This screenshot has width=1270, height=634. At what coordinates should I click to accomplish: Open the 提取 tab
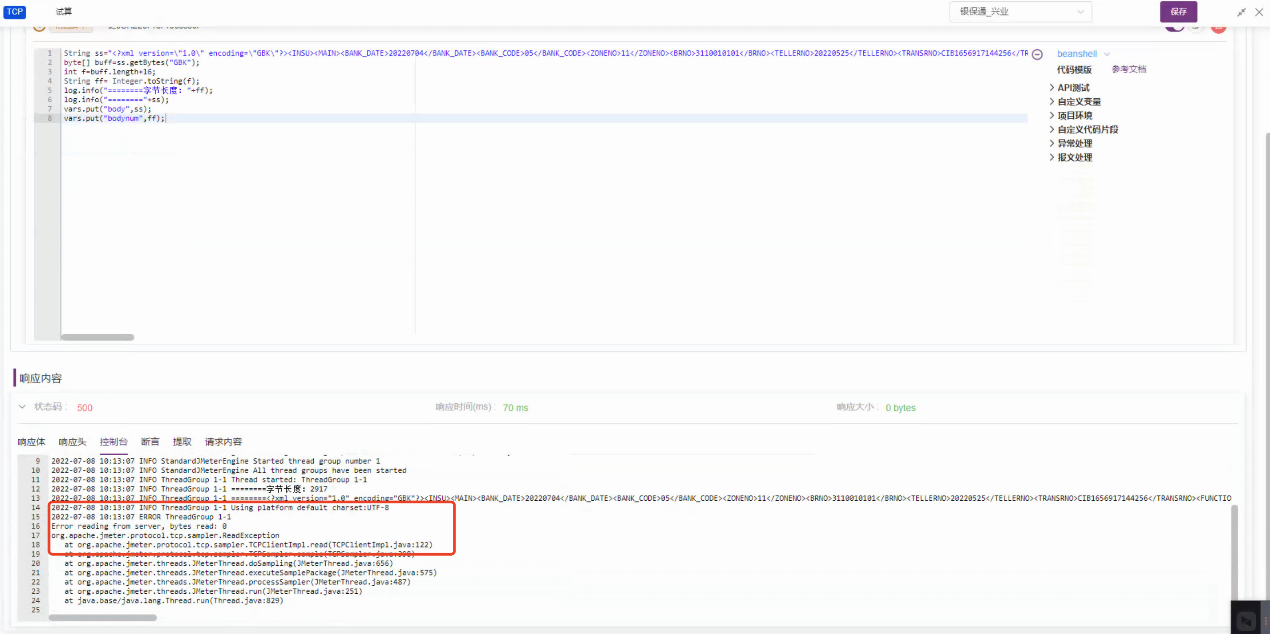click(x=182, y=442)
